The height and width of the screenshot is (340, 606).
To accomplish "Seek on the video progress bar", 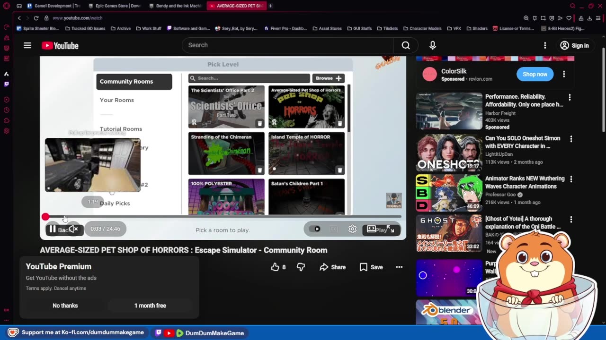I will coord(223,217).
